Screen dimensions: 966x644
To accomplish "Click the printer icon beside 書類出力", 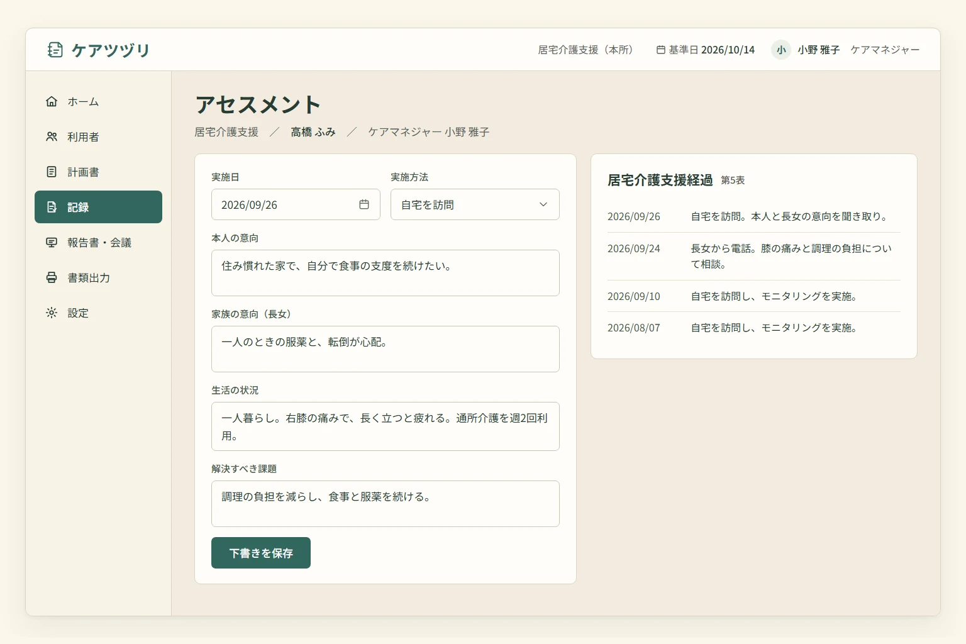I will click(x=52, y=277).
